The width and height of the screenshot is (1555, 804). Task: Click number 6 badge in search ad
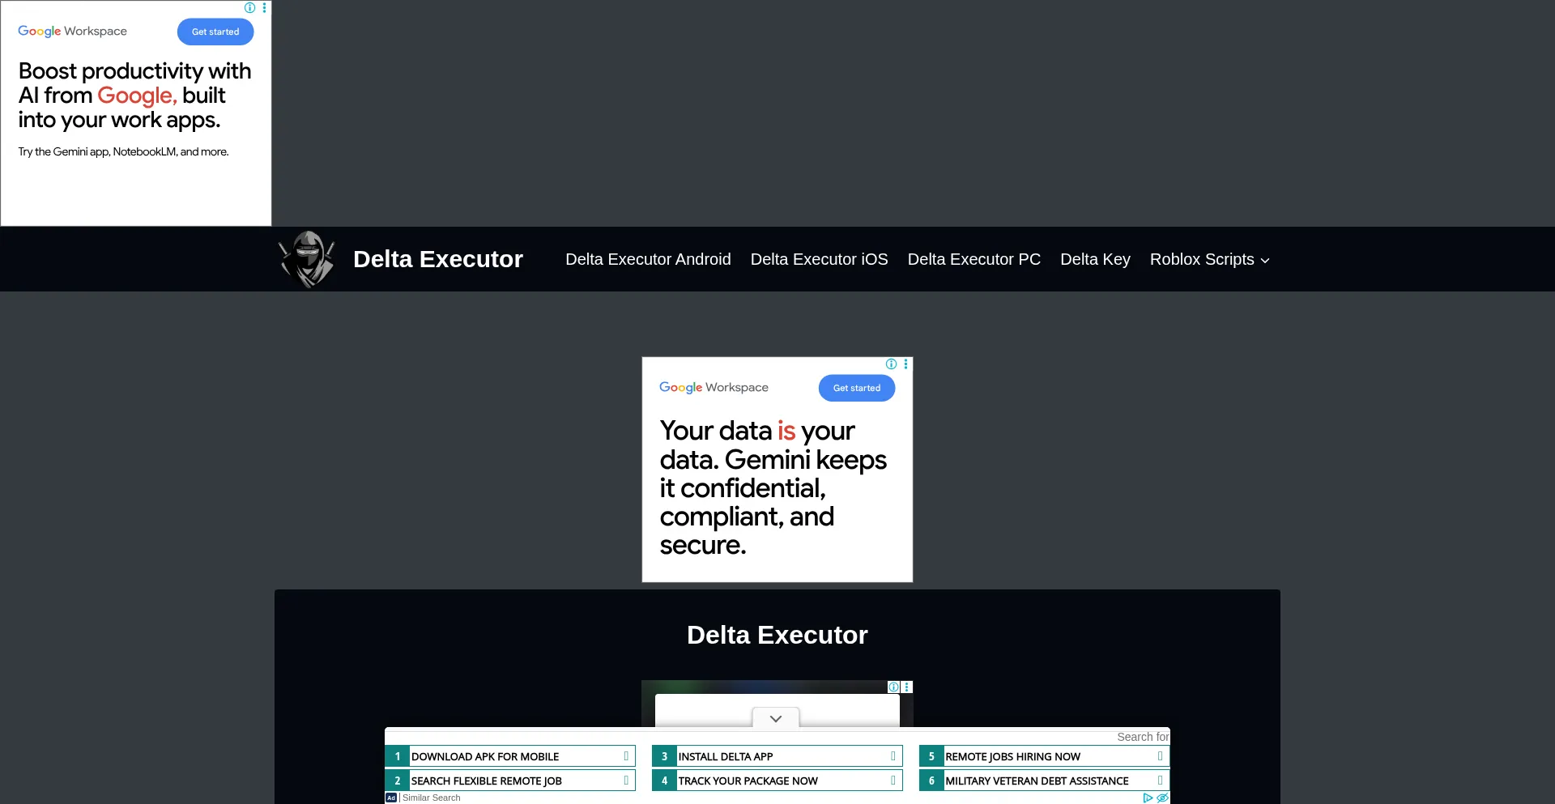tap(931, 781)
